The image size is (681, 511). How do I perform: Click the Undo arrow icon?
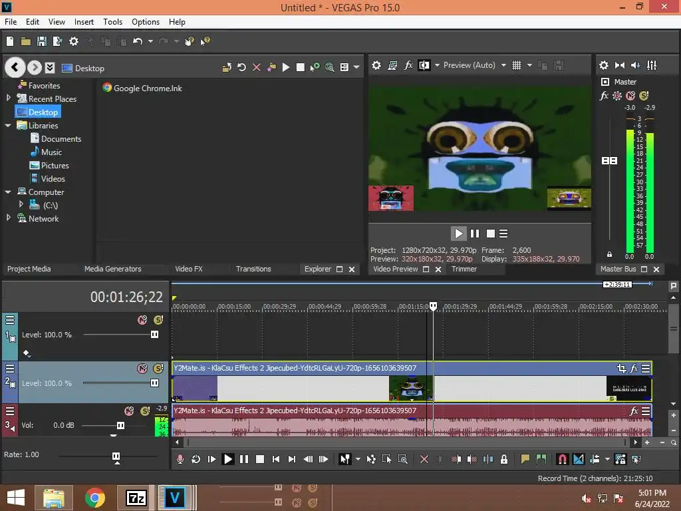[x=138, y=41]
